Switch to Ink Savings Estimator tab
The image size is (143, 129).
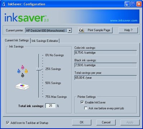(x=45, y=41)
